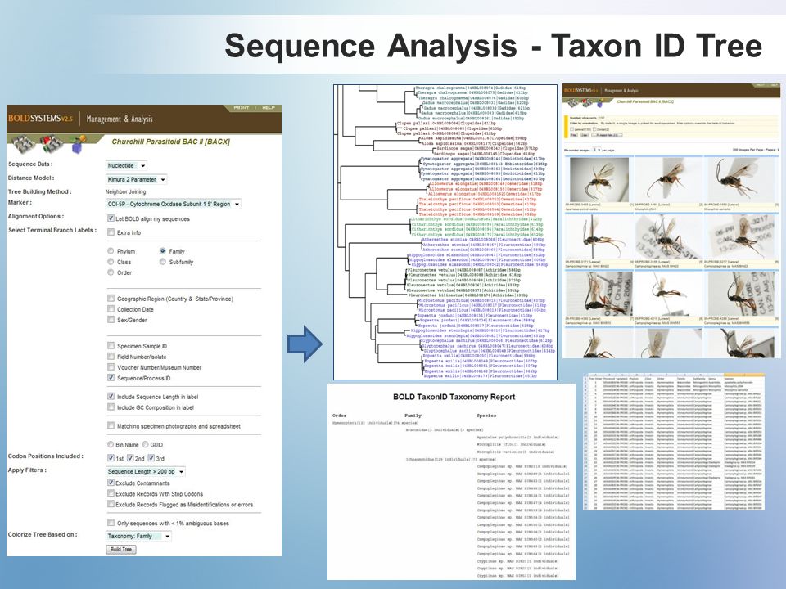Click the Build Tree button
Screen dimensions: 786x589
(x=121, y=550)
